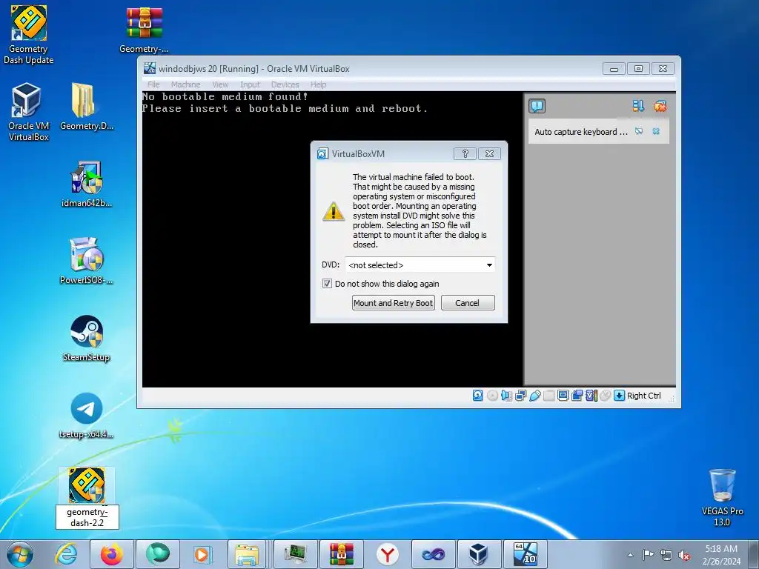Open the File menu in VirtualBox
This screenshot has height=569, width=759.
[x=153, y=84]
